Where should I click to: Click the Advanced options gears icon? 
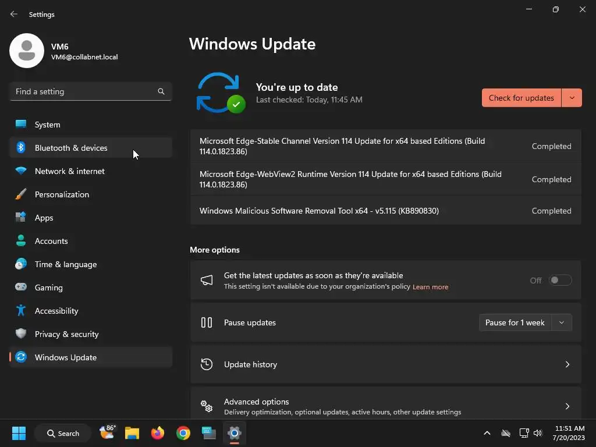[207, 406]
